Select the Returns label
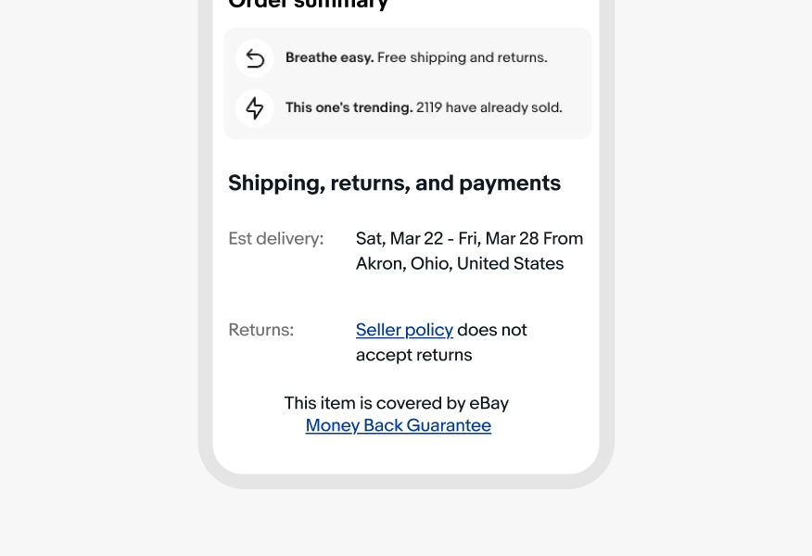 260,330
